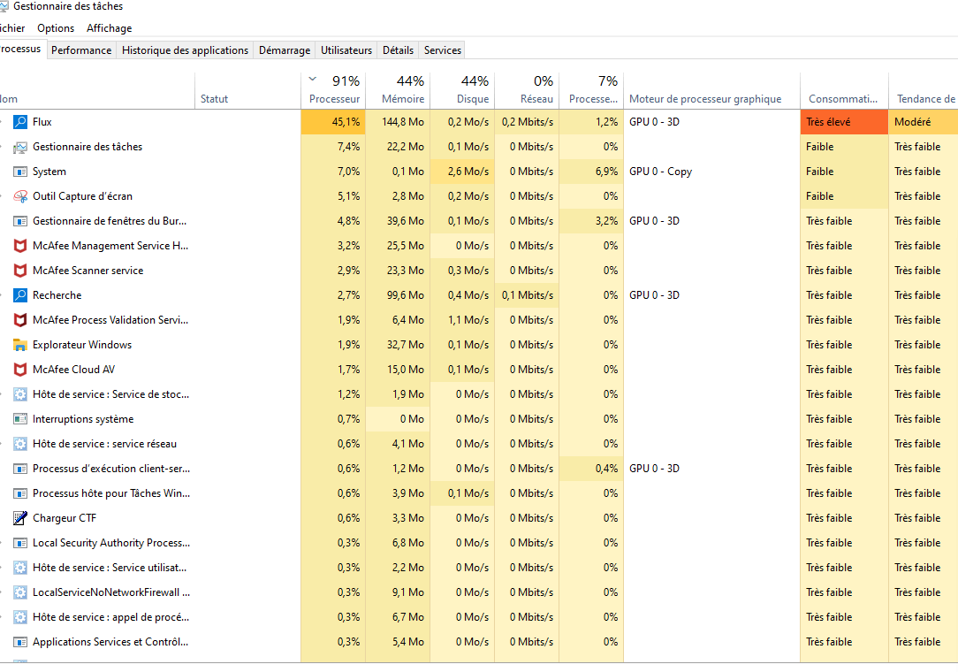This screenshot has height=672, width=958.
Task: Click the Outil Capture d'écran scissors icon
Action: point(20,196)
